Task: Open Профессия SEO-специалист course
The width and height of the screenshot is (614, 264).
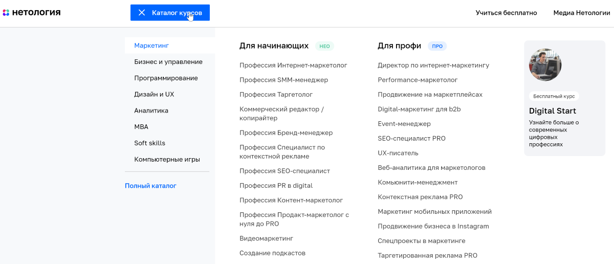Action: [x=284, y=171]
